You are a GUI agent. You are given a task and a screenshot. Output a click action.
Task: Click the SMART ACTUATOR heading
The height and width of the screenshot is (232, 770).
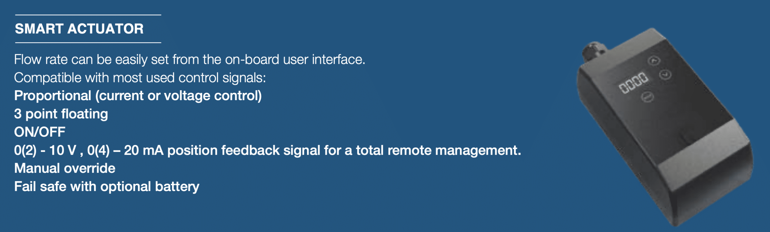pos(79,29)
